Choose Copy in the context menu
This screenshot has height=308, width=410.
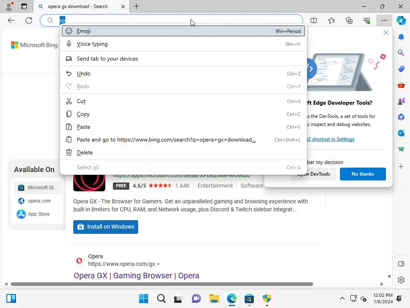[x=183, y=114]
